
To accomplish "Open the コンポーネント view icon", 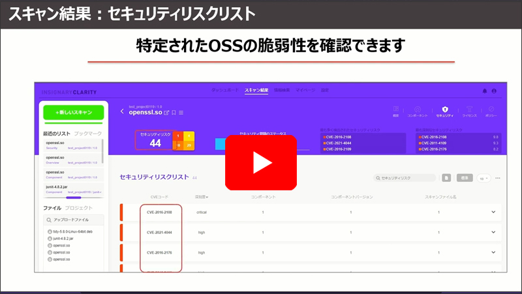I will tap(418, 111).
